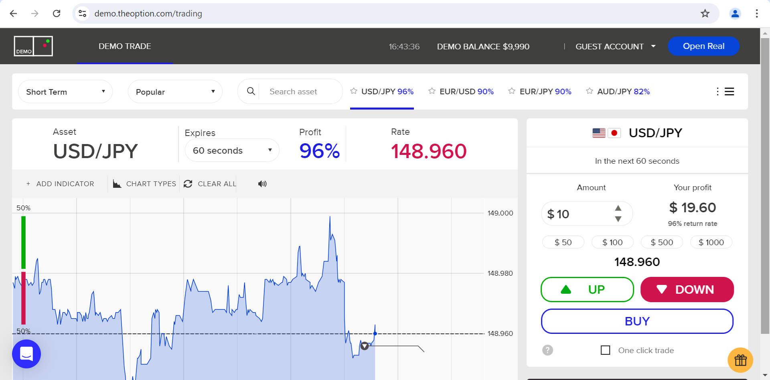Click the 96% profit value

click(320, 151)
